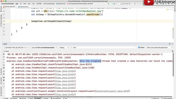
Task: Collapse the code fold marker at line 32
Action: (x=10, y=31)
